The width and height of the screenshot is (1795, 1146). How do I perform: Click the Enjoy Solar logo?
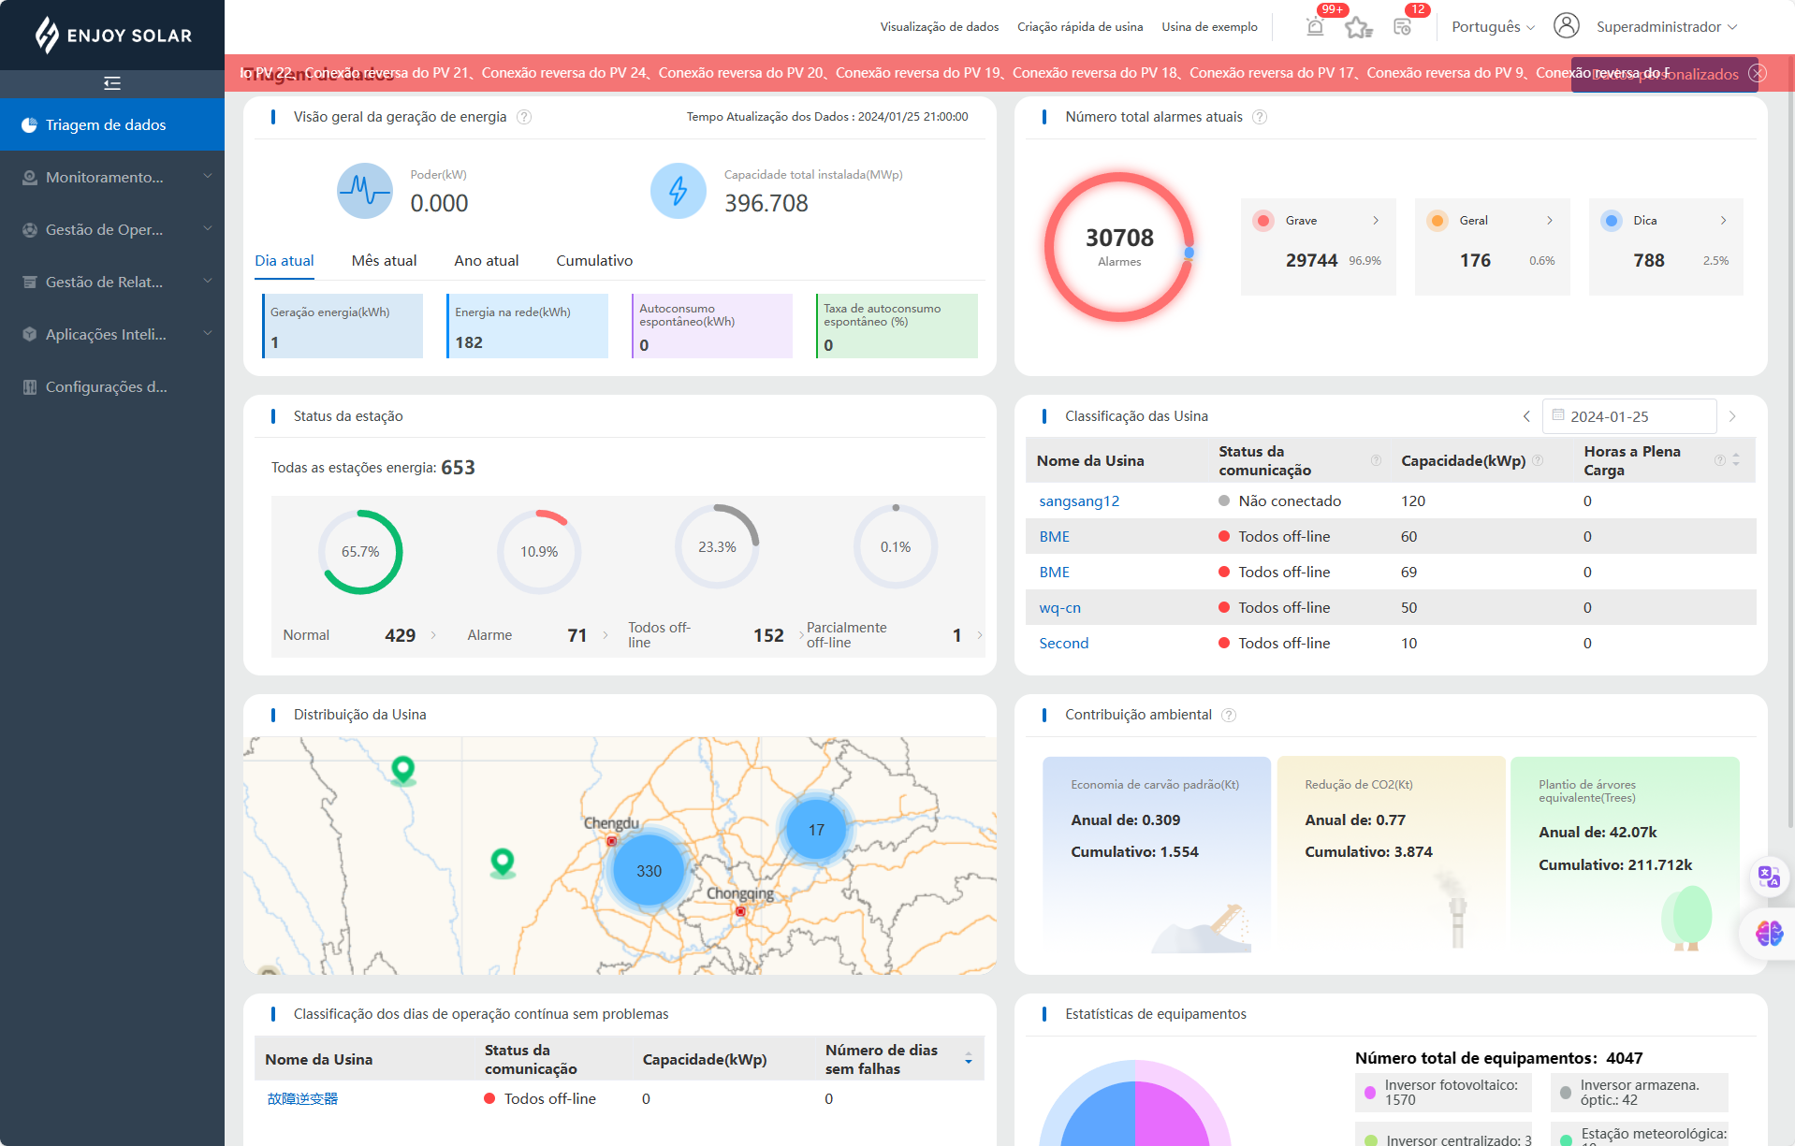112,36
